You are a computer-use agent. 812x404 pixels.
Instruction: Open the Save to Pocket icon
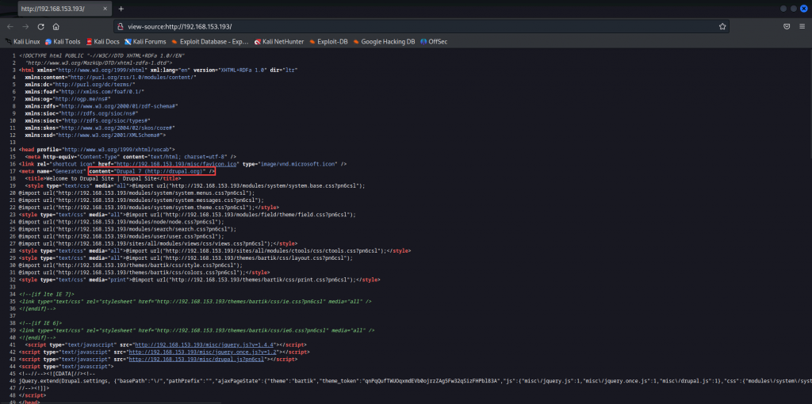coord(786,26)
